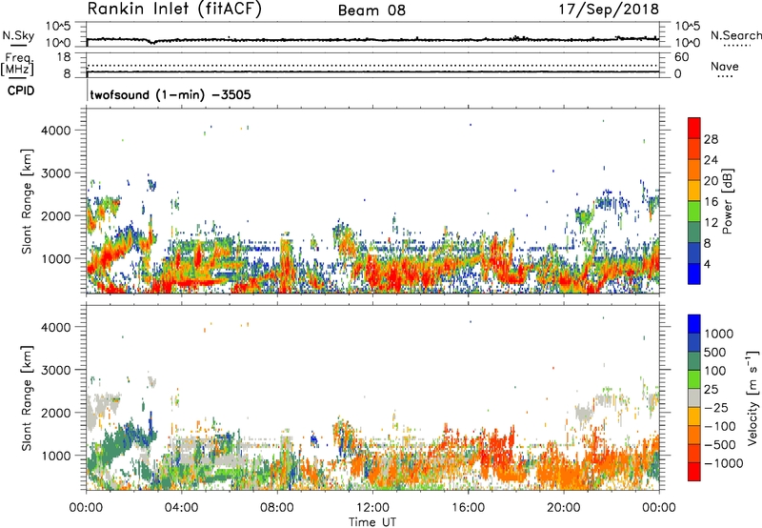The image size is (762, 528).
Task: Click the 'twofsound (1-min) -3505' text
Action: 170,94
